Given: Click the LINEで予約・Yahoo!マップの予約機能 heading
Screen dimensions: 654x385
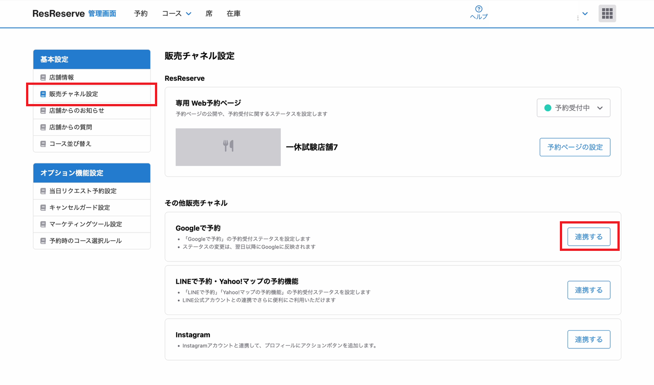Looking at the screenshot, I should [x=237, y=281].
